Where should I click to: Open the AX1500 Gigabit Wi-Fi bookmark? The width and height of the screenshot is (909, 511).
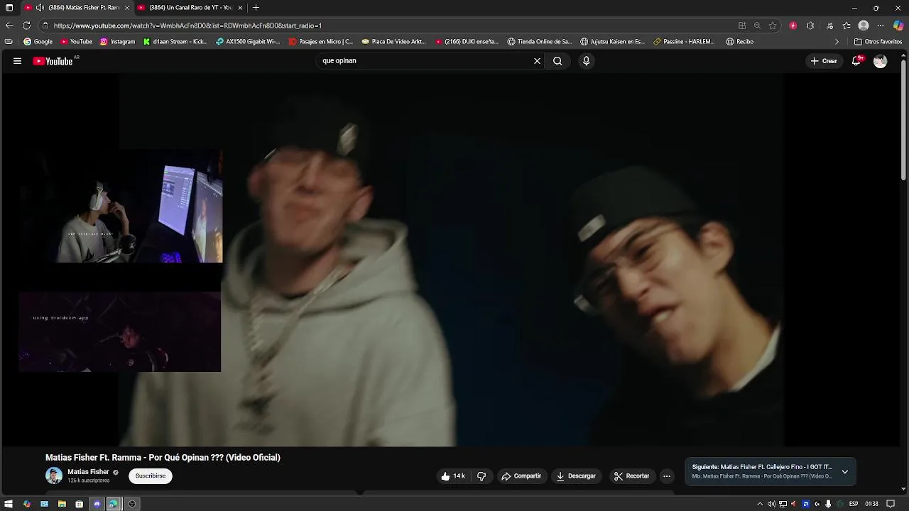[x=248, y=42]
